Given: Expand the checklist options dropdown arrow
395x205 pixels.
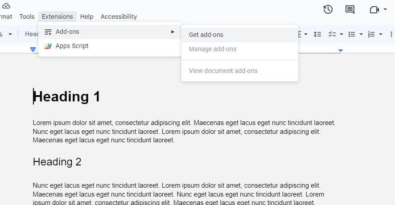Looking at the screenshot, I should 342,34.
